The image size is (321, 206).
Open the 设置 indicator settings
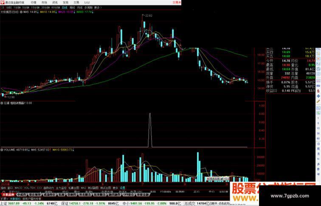pos(122,188)
